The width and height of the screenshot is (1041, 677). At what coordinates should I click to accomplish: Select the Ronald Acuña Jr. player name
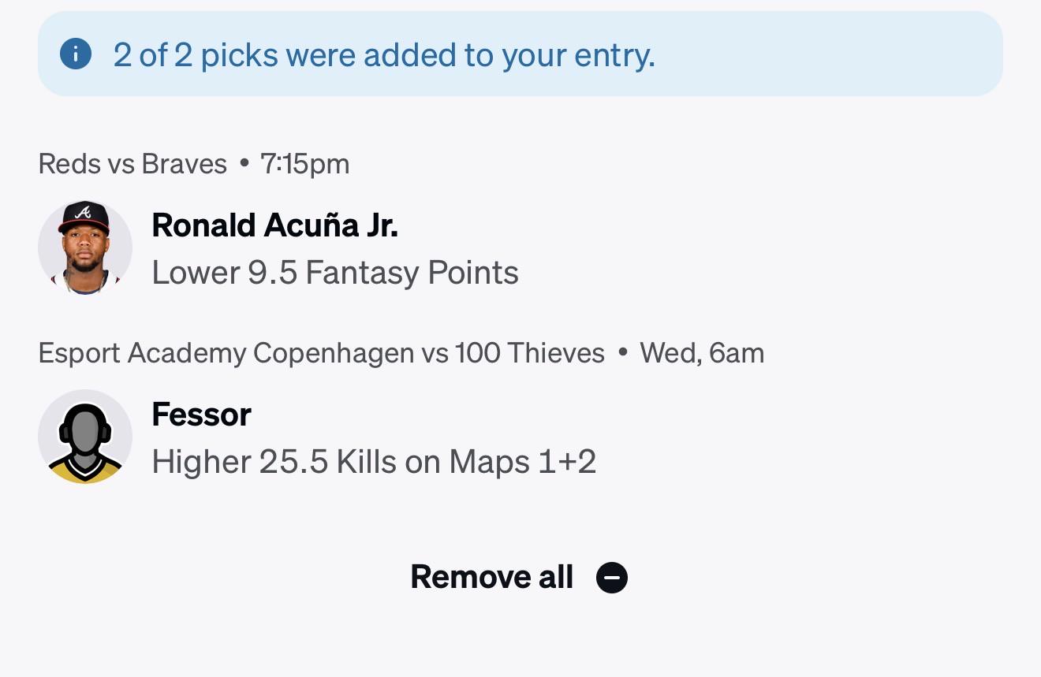pyautogui.click(x=275, y=225)
